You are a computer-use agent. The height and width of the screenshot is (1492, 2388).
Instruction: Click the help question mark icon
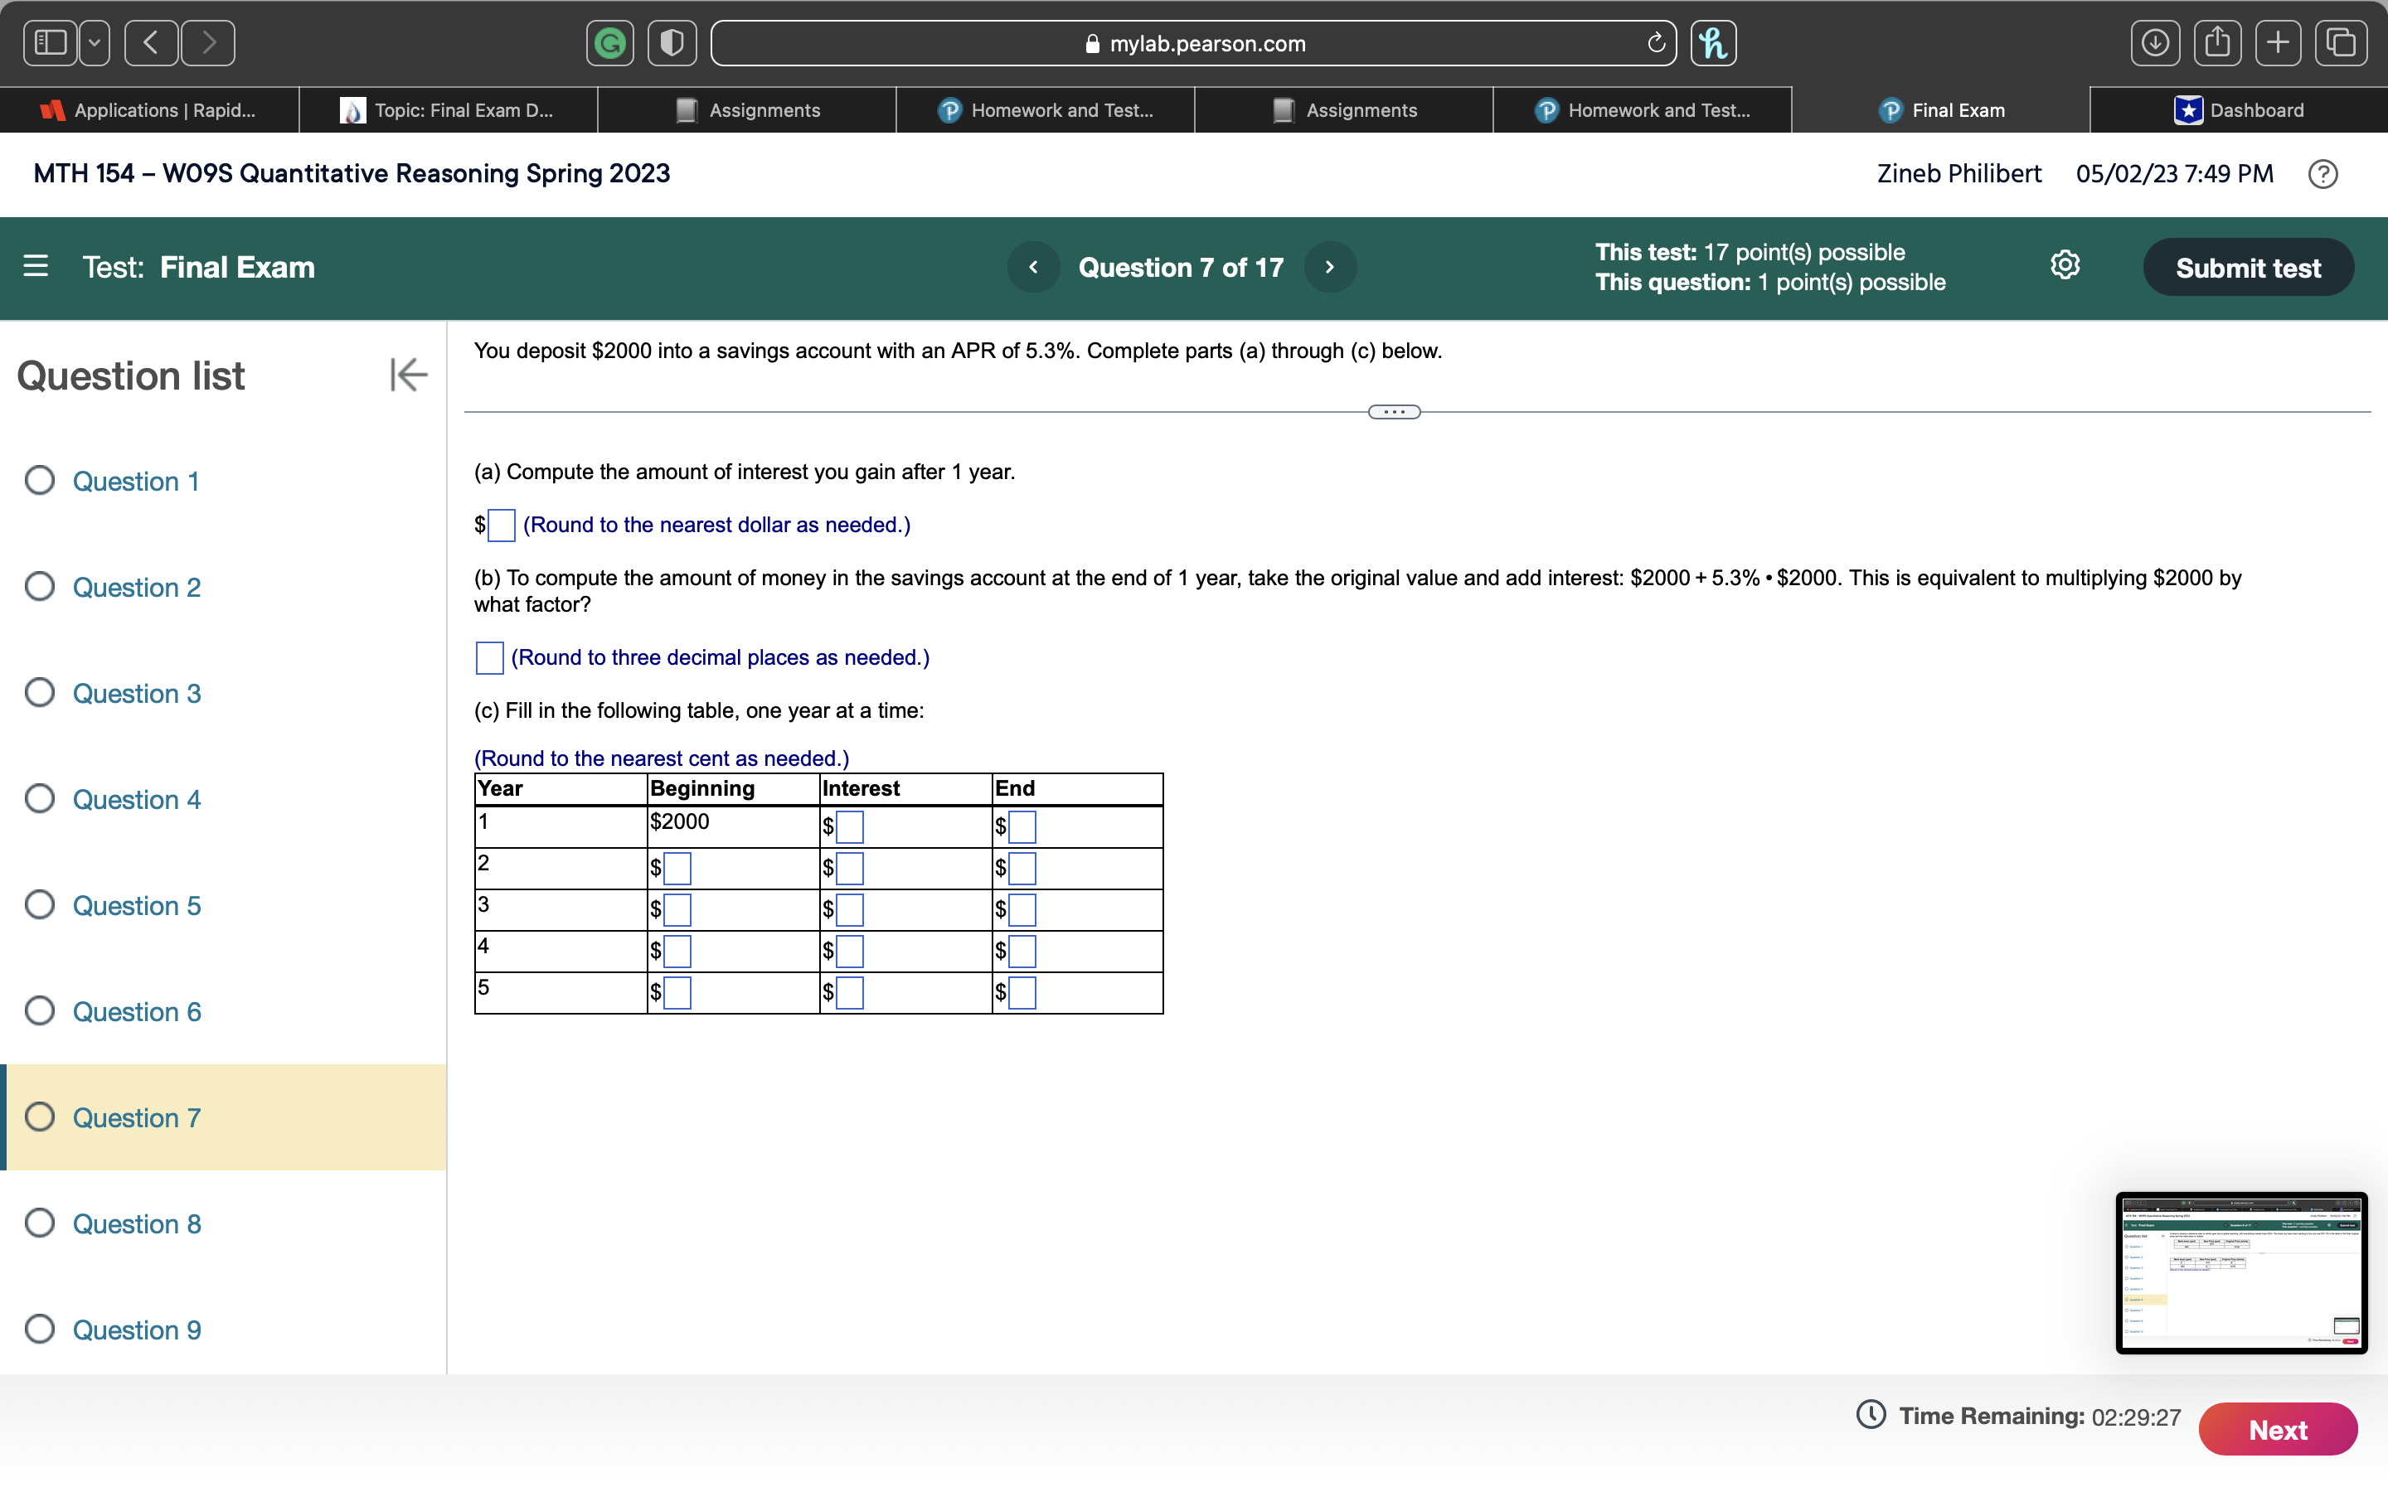(2322, 175)
